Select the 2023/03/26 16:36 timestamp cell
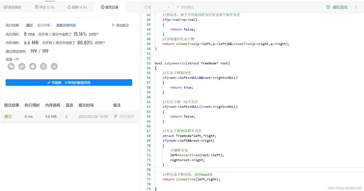 [x=93, y=117]
